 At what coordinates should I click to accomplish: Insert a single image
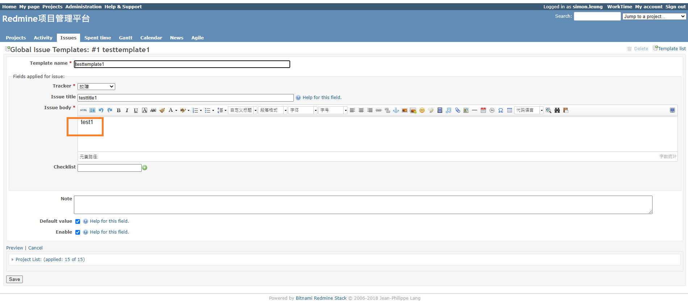(405, 110)
